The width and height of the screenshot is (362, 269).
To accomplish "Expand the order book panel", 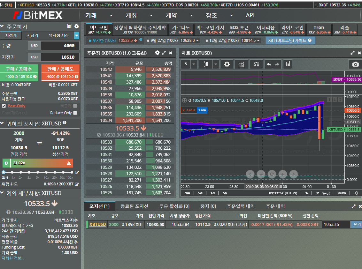I will pos(164,53).
